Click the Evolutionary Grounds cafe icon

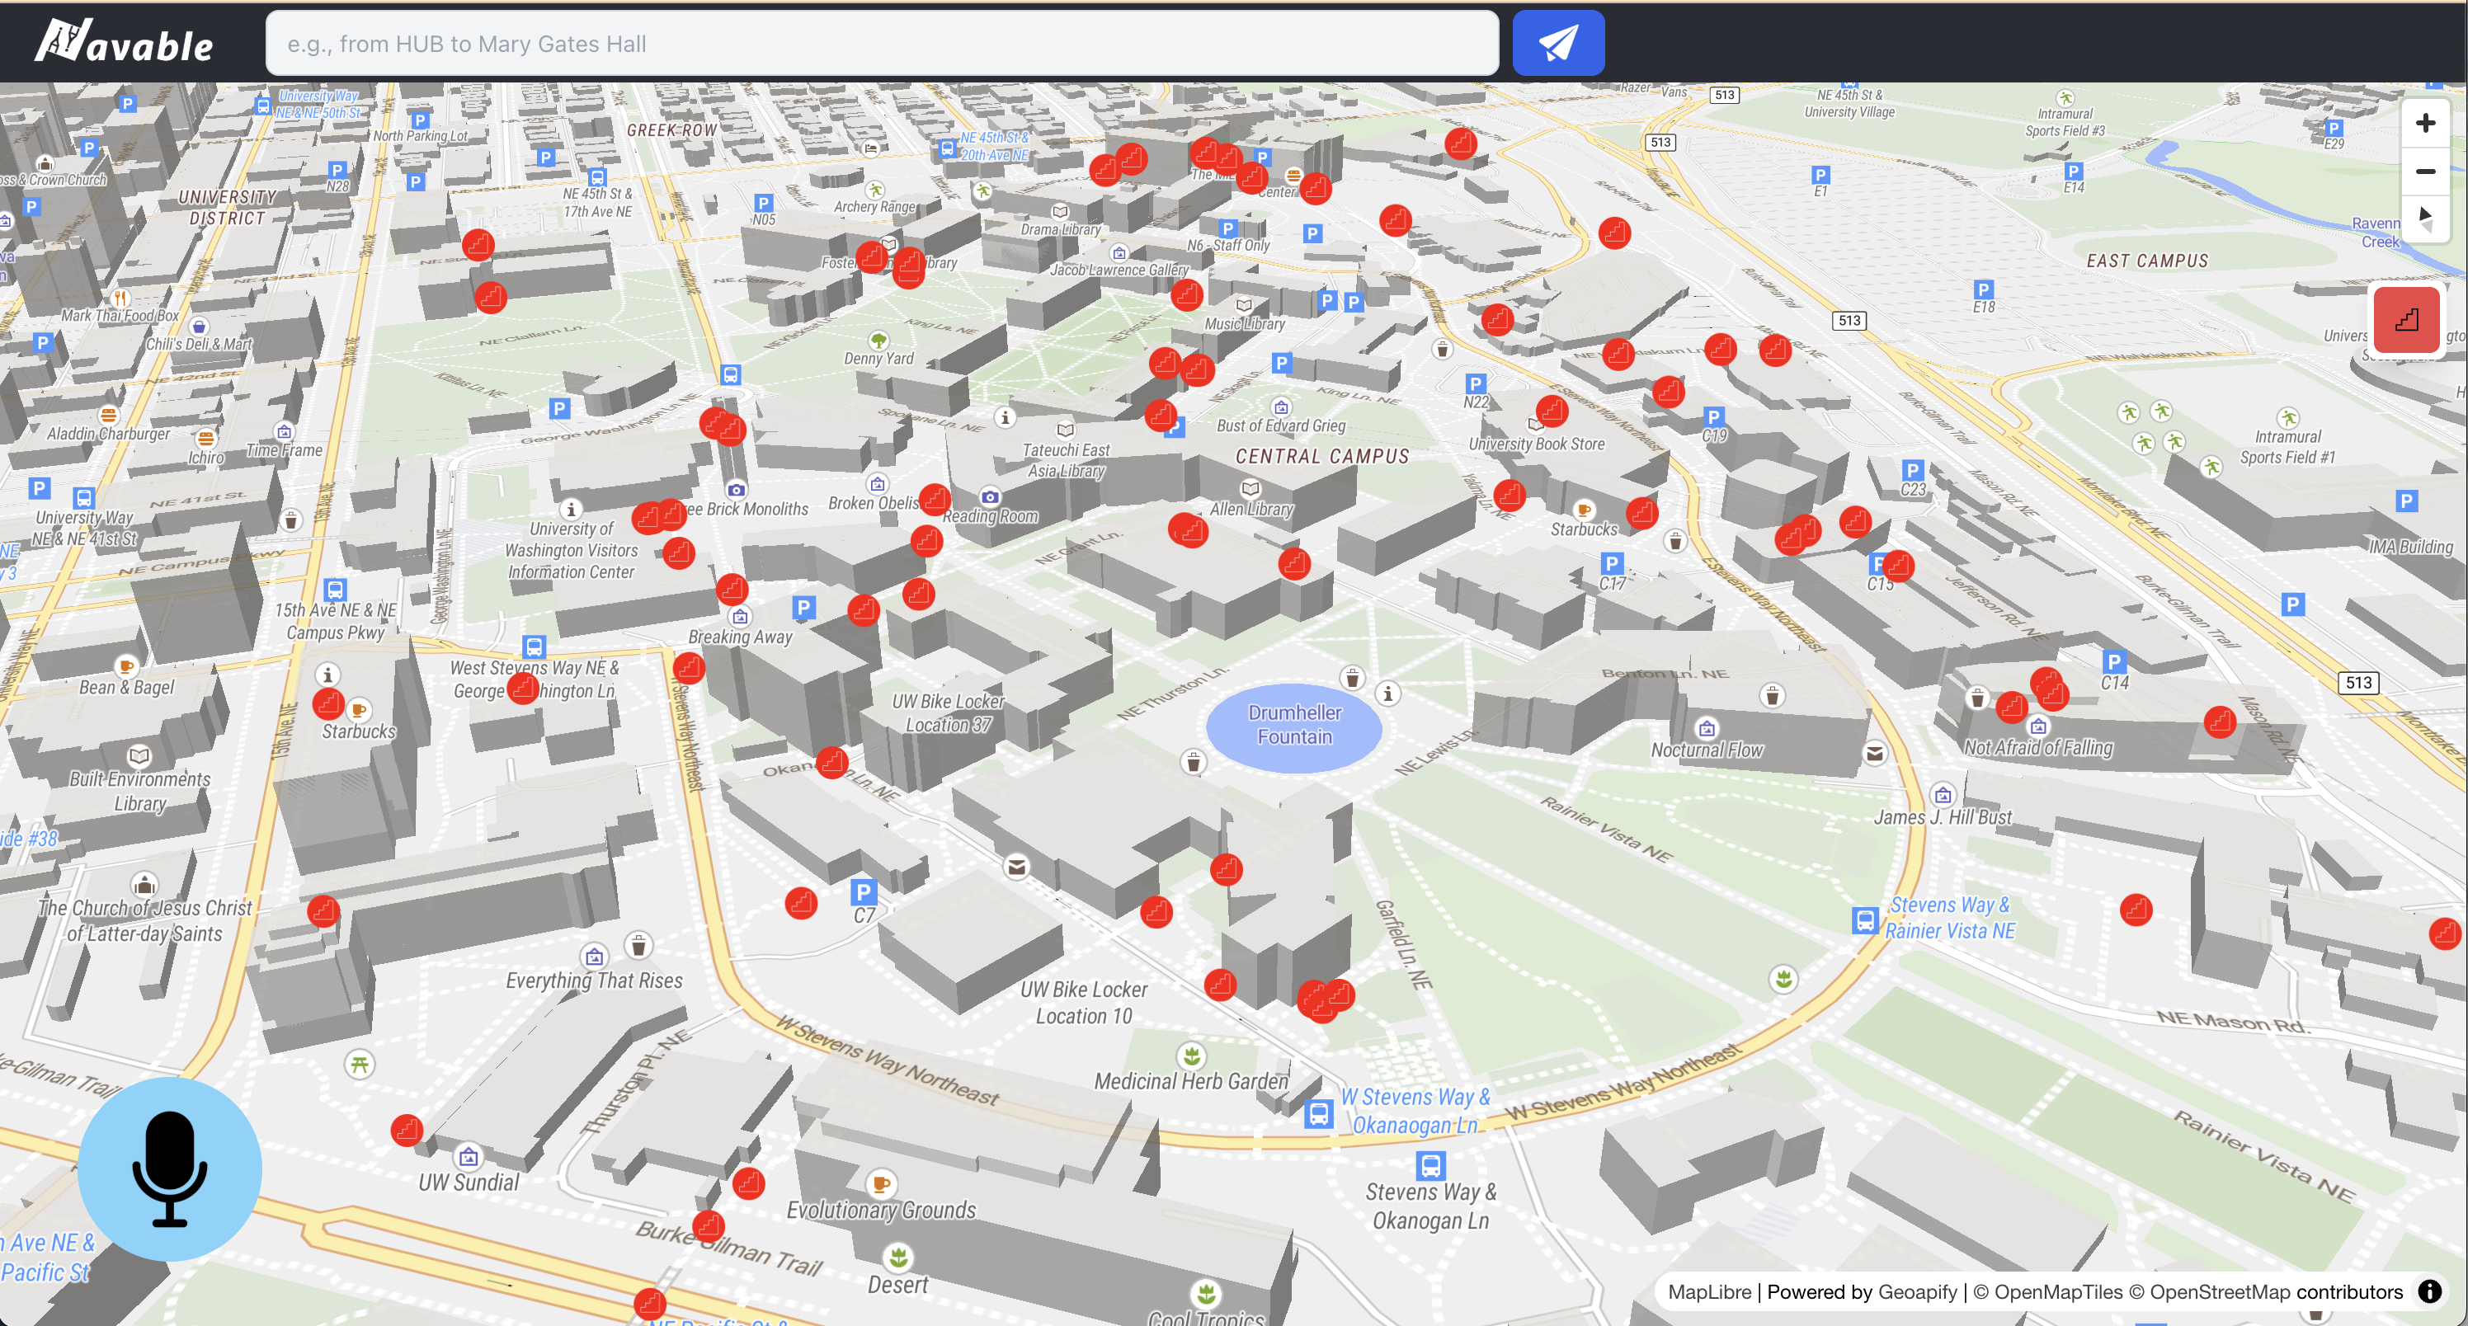click(x=880, y=1184)
